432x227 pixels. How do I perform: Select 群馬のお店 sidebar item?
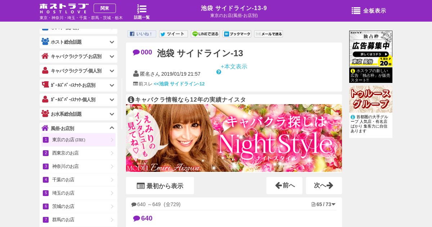(x=78, y=220)
